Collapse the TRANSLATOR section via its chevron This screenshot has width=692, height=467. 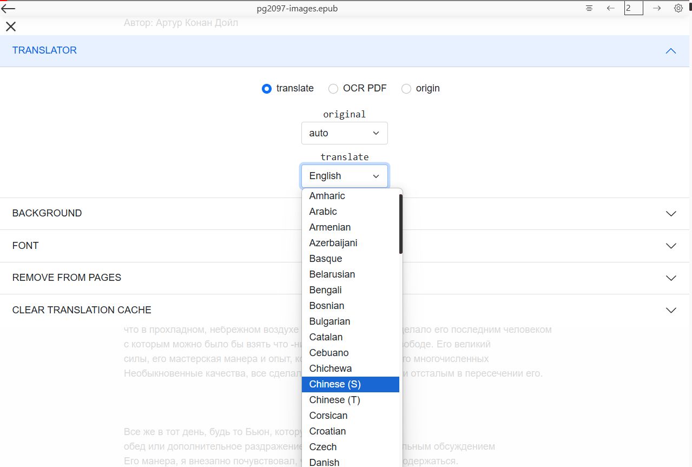[x=671, y=51]
